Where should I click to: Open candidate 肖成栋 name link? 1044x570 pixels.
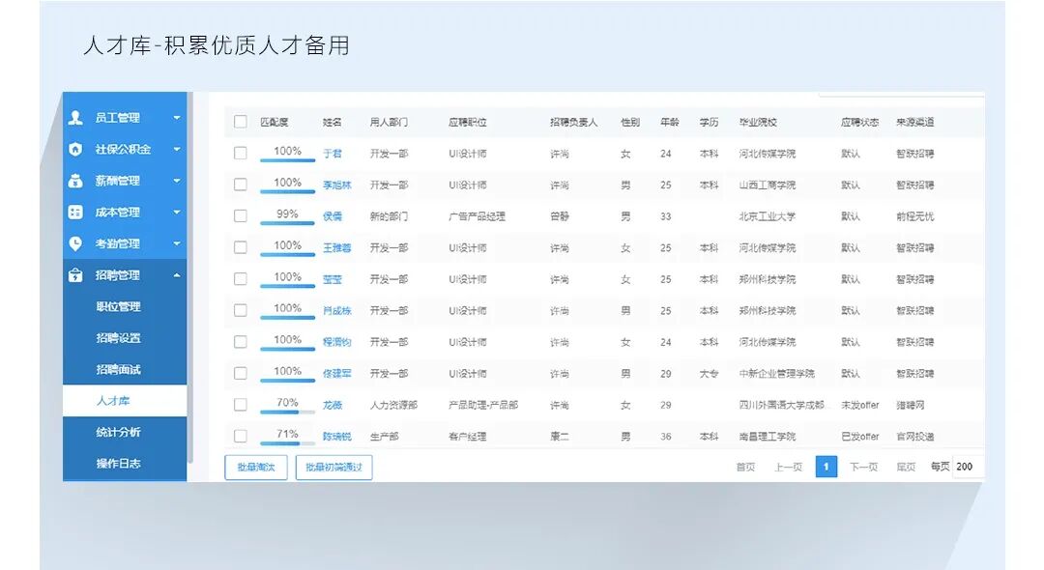[x=337, y=311]
